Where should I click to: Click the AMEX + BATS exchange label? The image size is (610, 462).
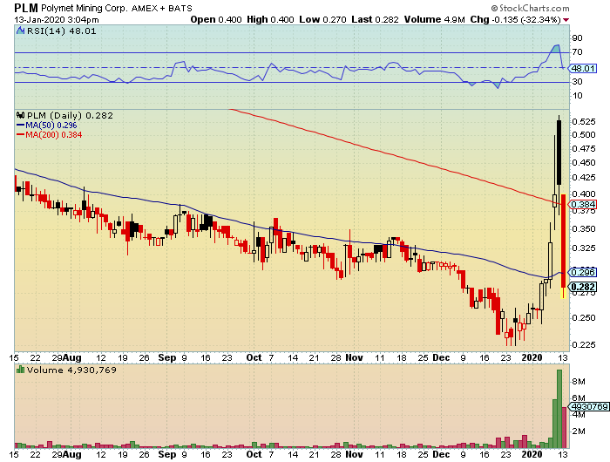162,8
